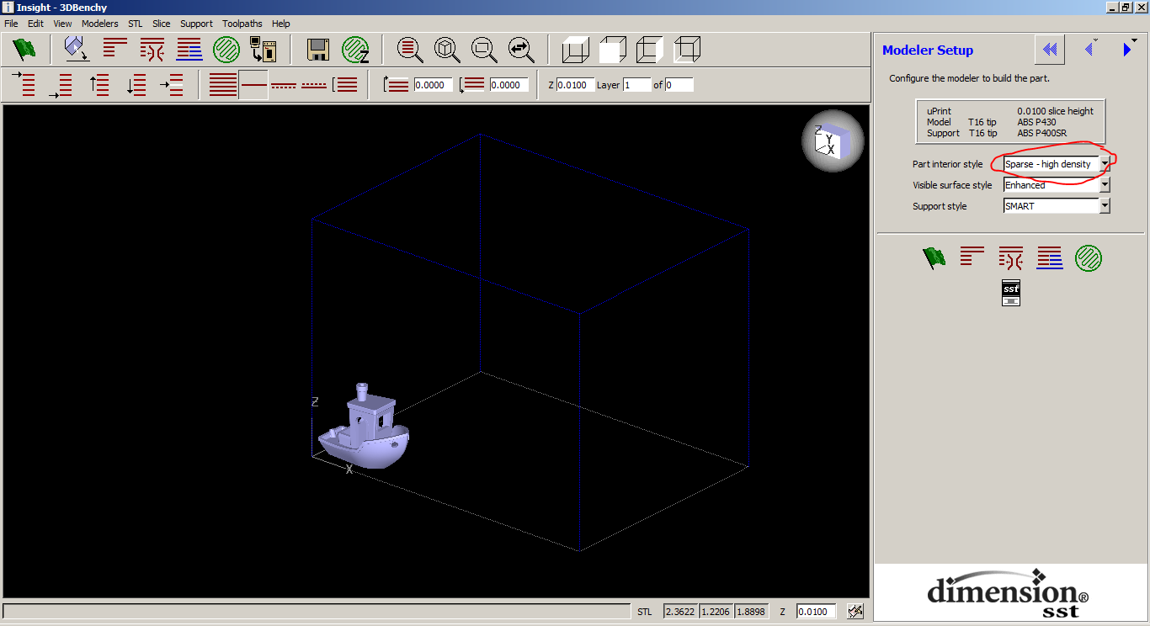The image size is (1150, 626).
Task: Click the slice icon in the Modeler Setup panel
Action: click(972, 257)
